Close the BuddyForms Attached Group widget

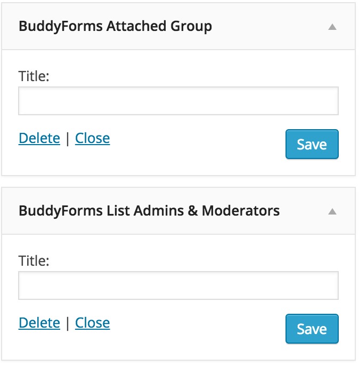93,138
